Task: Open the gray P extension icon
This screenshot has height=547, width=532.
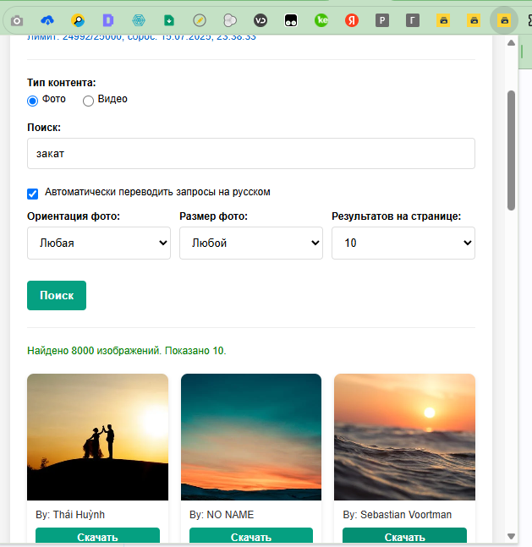Action: coord(382,19)
